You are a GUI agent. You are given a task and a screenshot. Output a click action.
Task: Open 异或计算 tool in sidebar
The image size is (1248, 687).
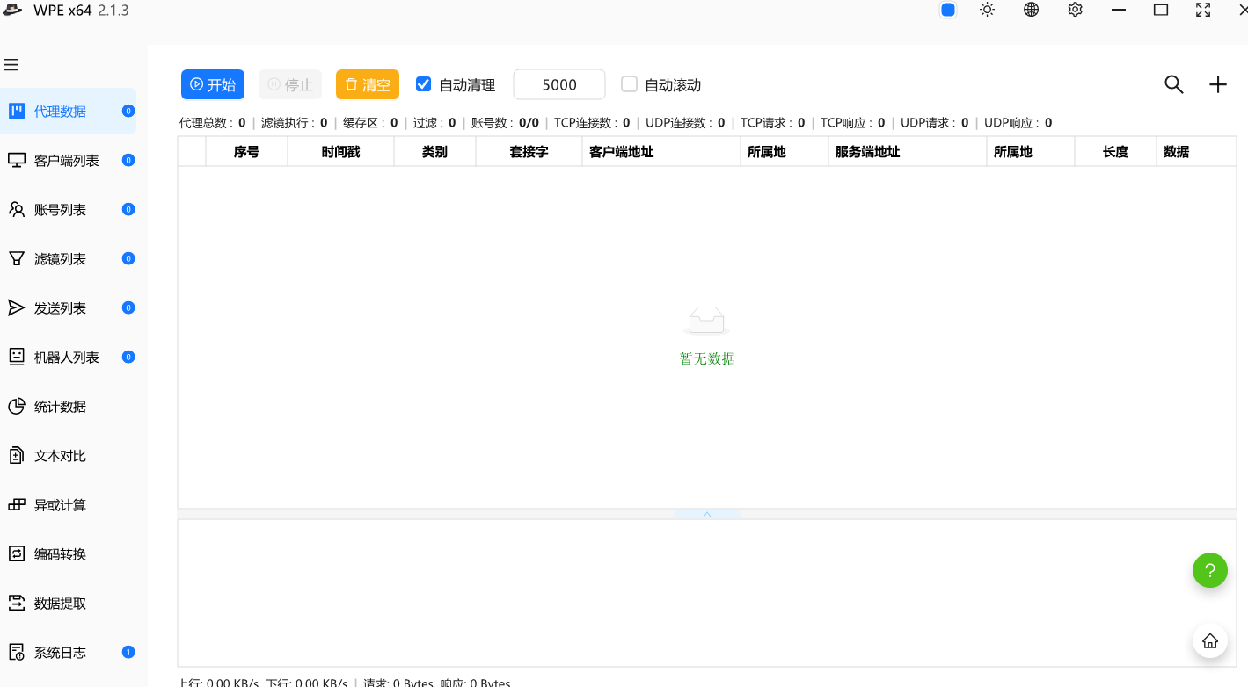pyautogui.click(x=60, y=505)
